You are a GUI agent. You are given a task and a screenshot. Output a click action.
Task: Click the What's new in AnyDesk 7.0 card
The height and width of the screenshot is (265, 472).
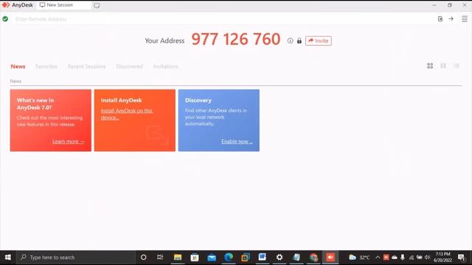coord(51,120)
